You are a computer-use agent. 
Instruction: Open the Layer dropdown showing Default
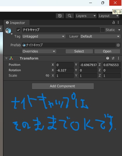[x=100, y=36]
